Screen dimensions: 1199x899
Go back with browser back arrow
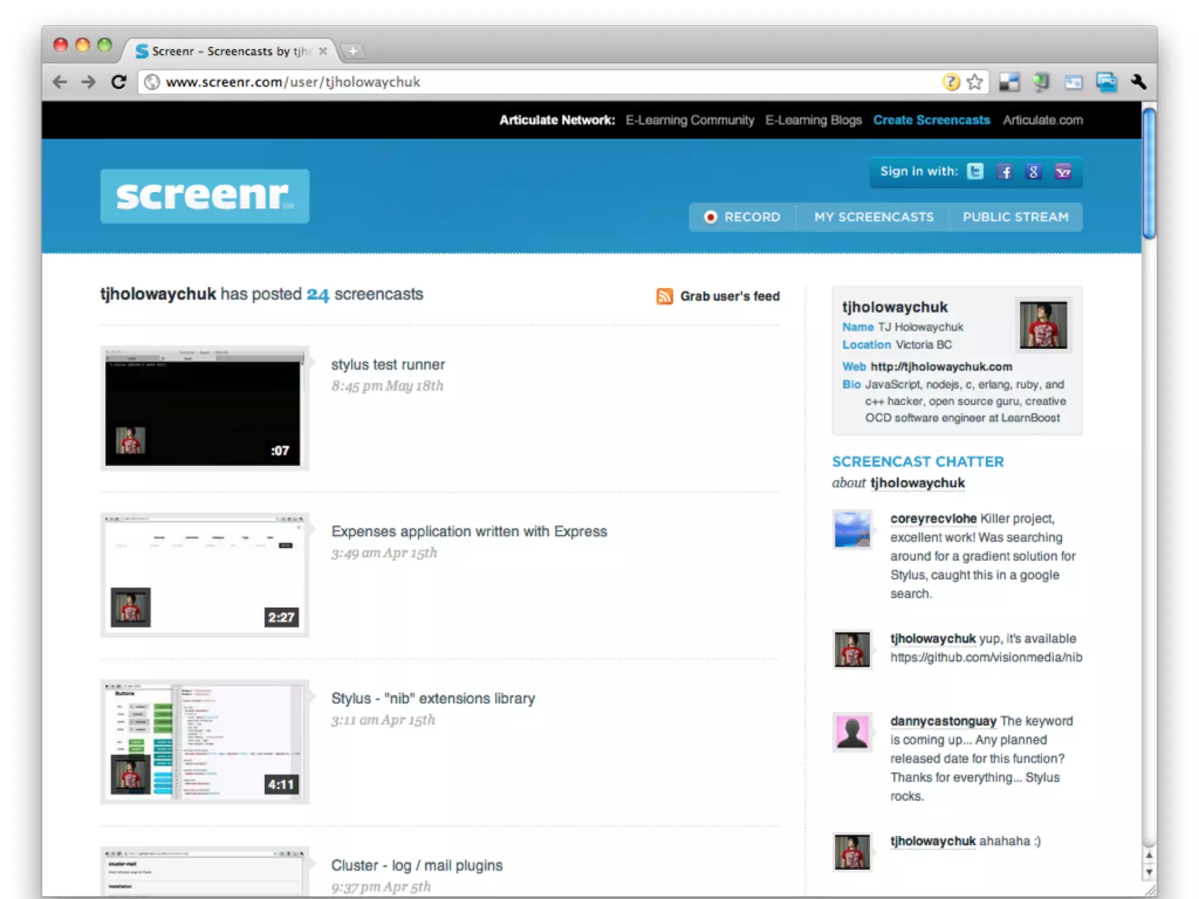(x=60, y=82)
